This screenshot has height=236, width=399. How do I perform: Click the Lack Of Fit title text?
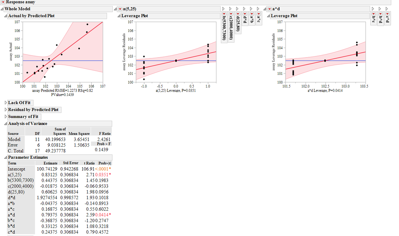point(19,103)
